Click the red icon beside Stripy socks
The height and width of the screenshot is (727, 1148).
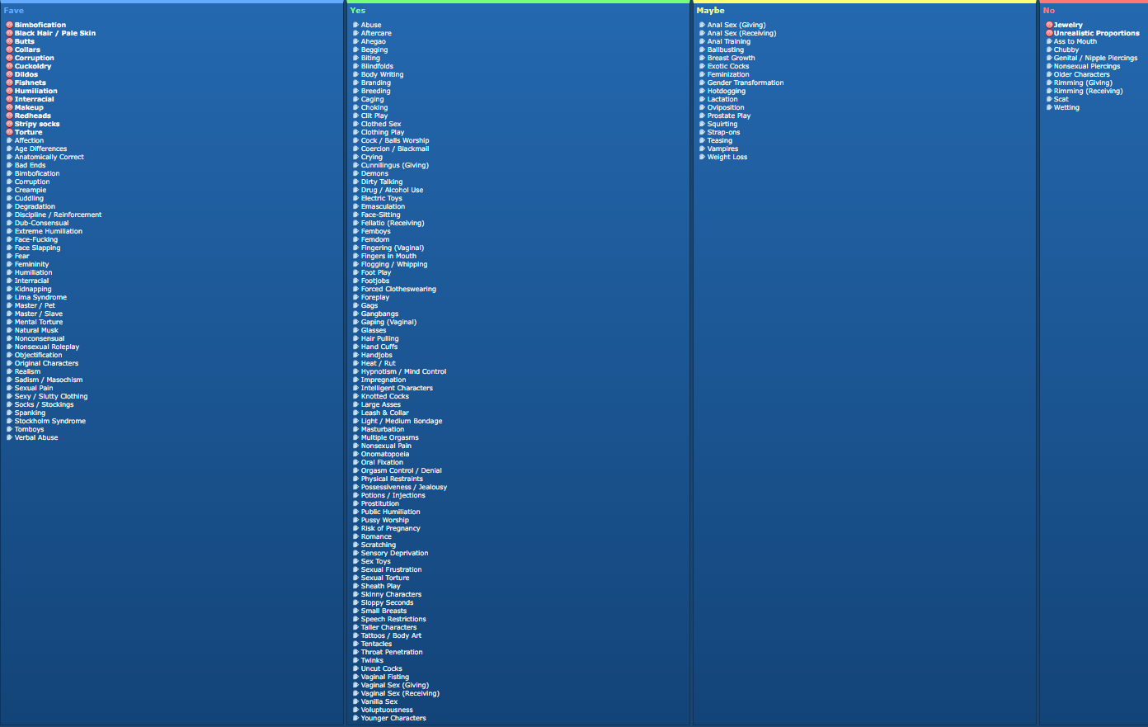[x=10, y=124]
